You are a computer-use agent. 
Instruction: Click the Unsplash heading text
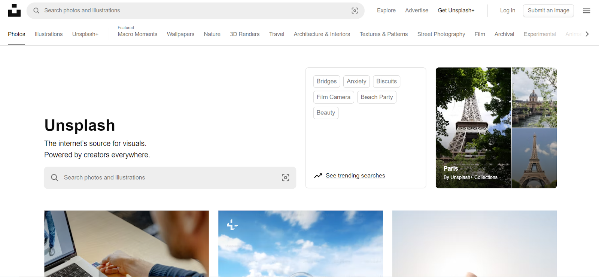[x=80, y=125]
